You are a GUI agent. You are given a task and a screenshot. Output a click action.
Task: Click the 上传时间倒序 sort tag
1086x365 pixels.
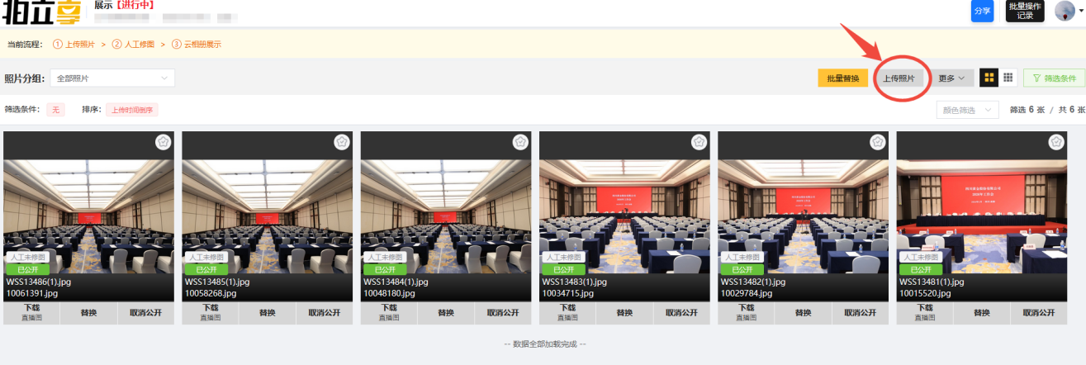tap(131, 109)
